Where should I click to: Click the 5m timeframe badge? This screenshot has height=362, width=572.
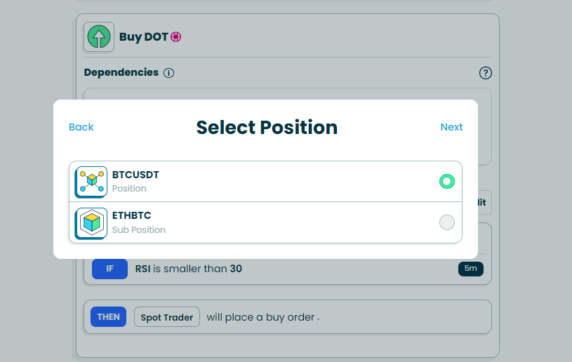point(470,269)
